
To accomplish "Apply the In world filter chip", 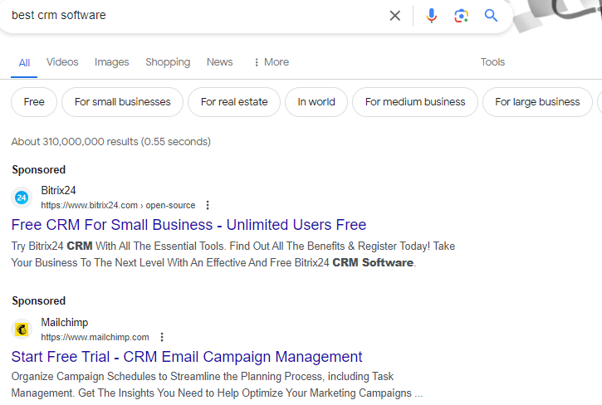I will coord(316,102).
